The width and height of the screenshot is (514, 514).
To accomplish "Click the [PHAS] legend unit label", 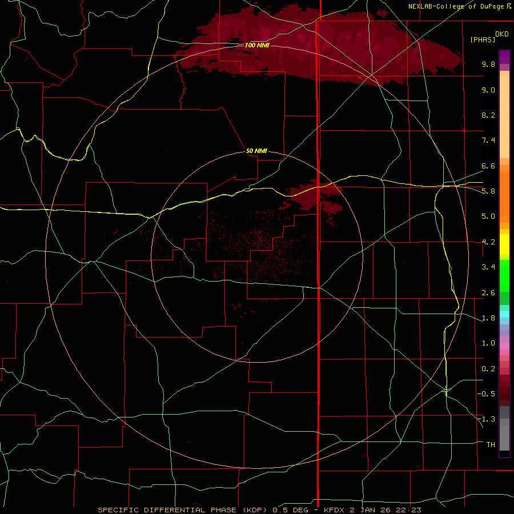I will click(483, 39).
